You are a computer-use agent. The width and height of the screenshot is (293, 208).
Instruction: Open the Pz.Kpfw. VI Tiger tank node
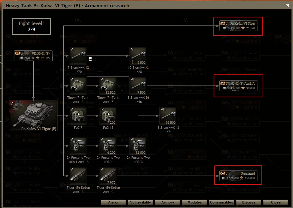click(x=239, y=26)
